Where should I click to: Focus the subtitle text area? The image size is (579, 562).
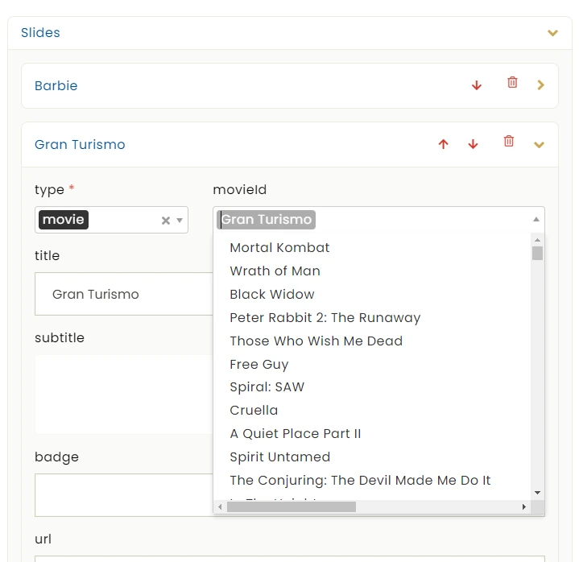tap(124, 395)
